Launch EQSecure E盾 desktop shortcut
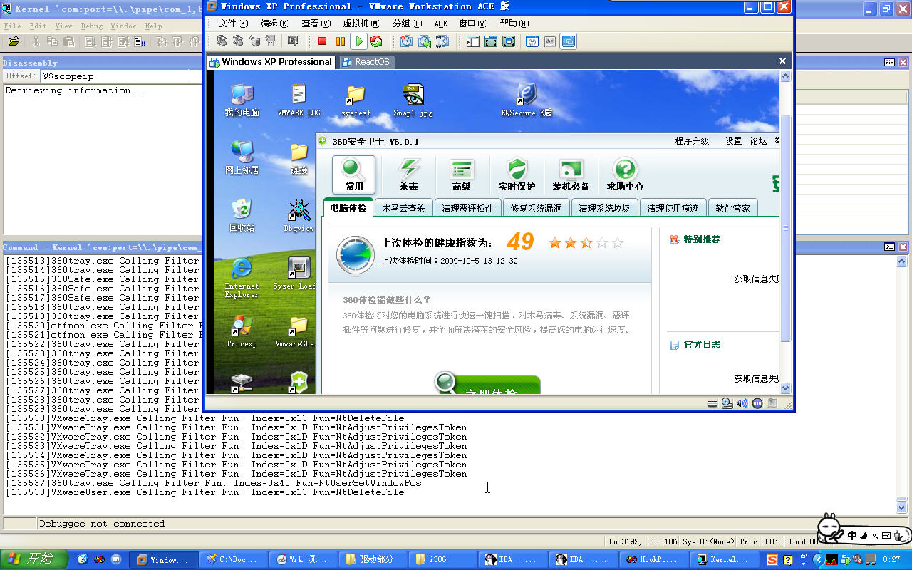 click(x=527, y=100)
